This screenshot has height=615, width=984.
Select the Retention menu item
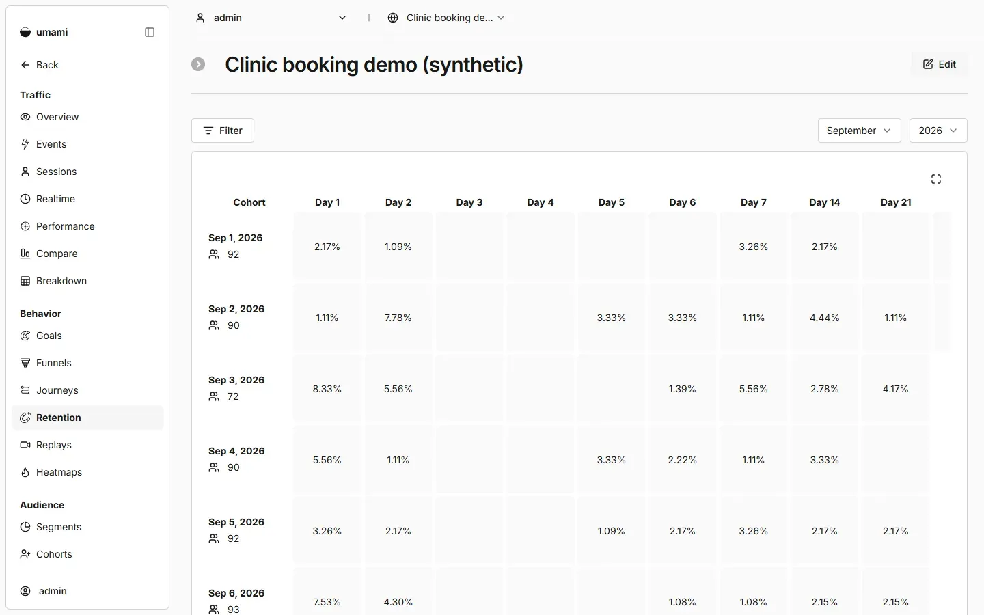87,418
